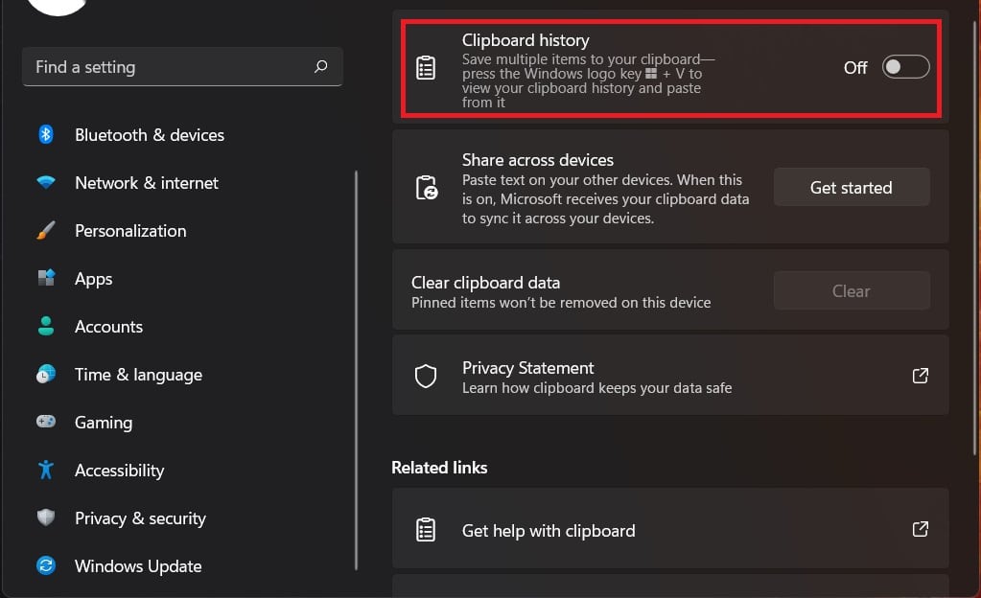Click the Privacy Statement shield icon
This screenshot has width=981, height=598.
pos(426,376)
